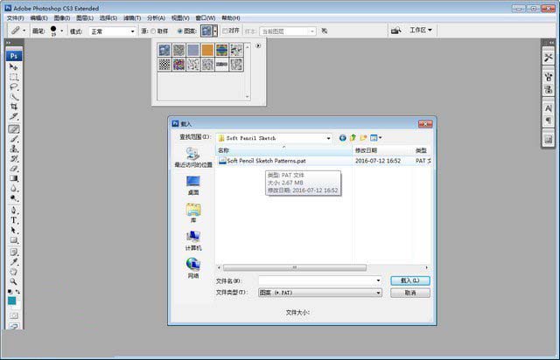Select the Blur tool
Screen dimensions: 560x360
point(14,189)
